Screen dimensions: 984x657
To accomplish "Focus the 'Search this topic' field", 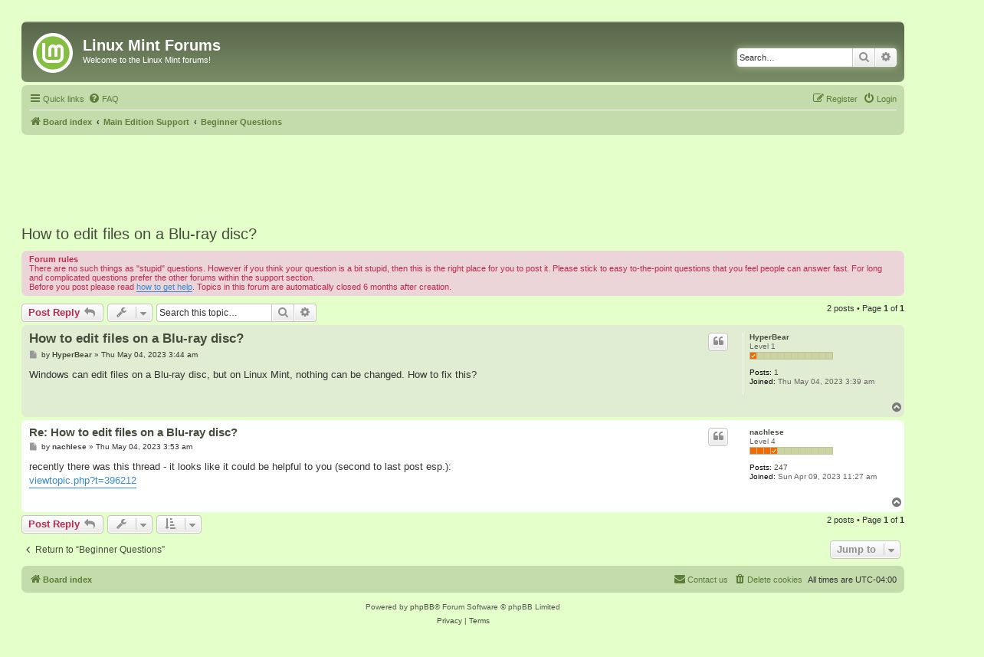I will pyautogui.click(x=214, y=313).
